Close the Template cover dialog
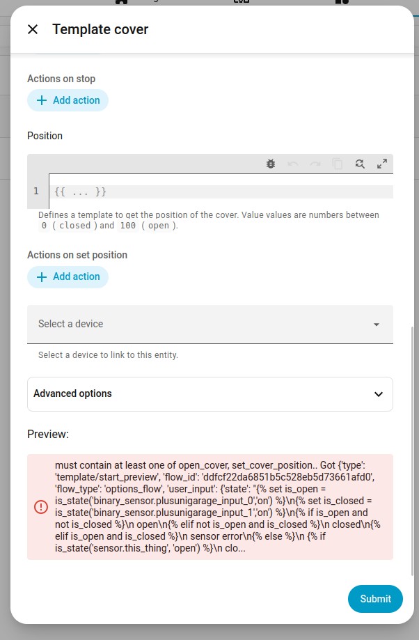Image resolution: width=419 pixels, height=640 pixels. click(33, 29)
